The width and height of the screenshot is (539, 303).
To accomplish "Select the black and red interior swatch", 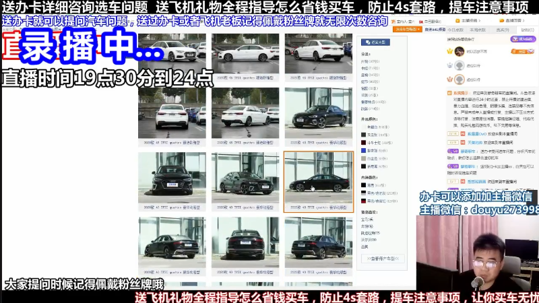I will (363, 201).
